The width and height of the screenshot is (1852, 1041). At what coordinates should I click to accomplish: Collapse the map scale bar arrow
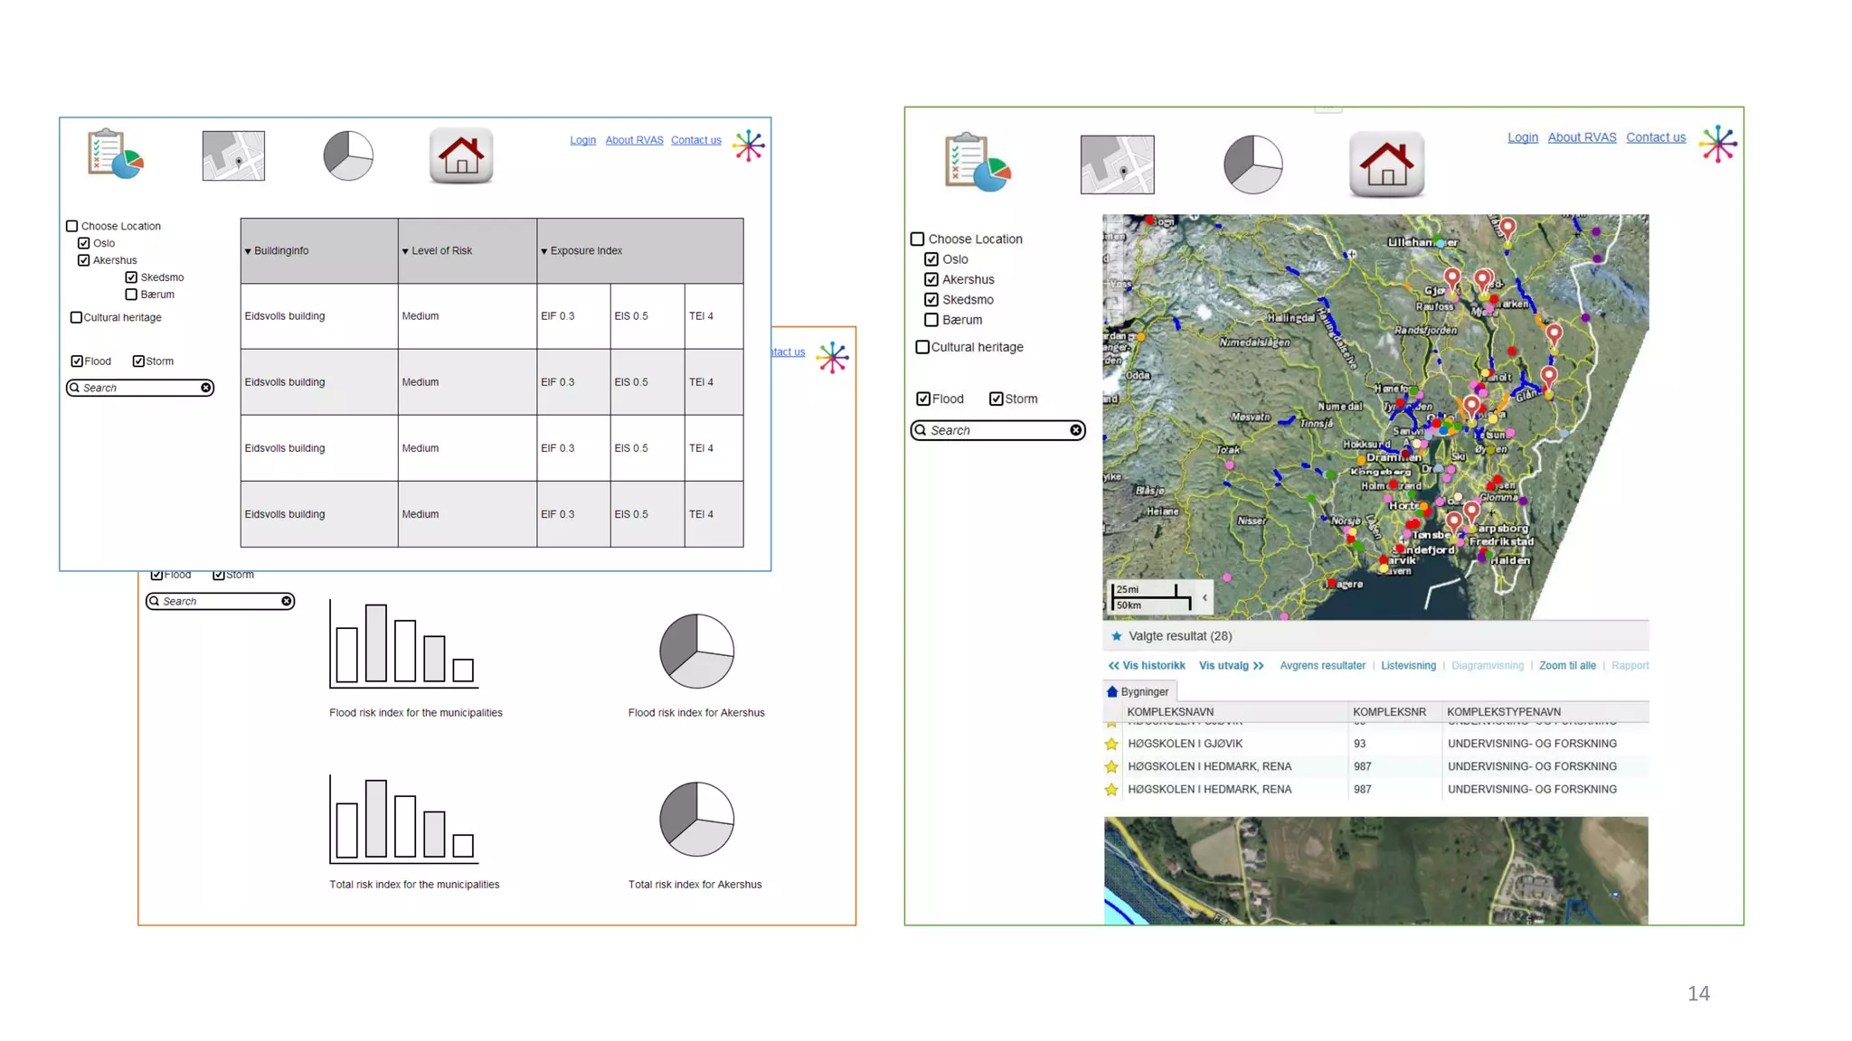click(x=1205, y=597)
